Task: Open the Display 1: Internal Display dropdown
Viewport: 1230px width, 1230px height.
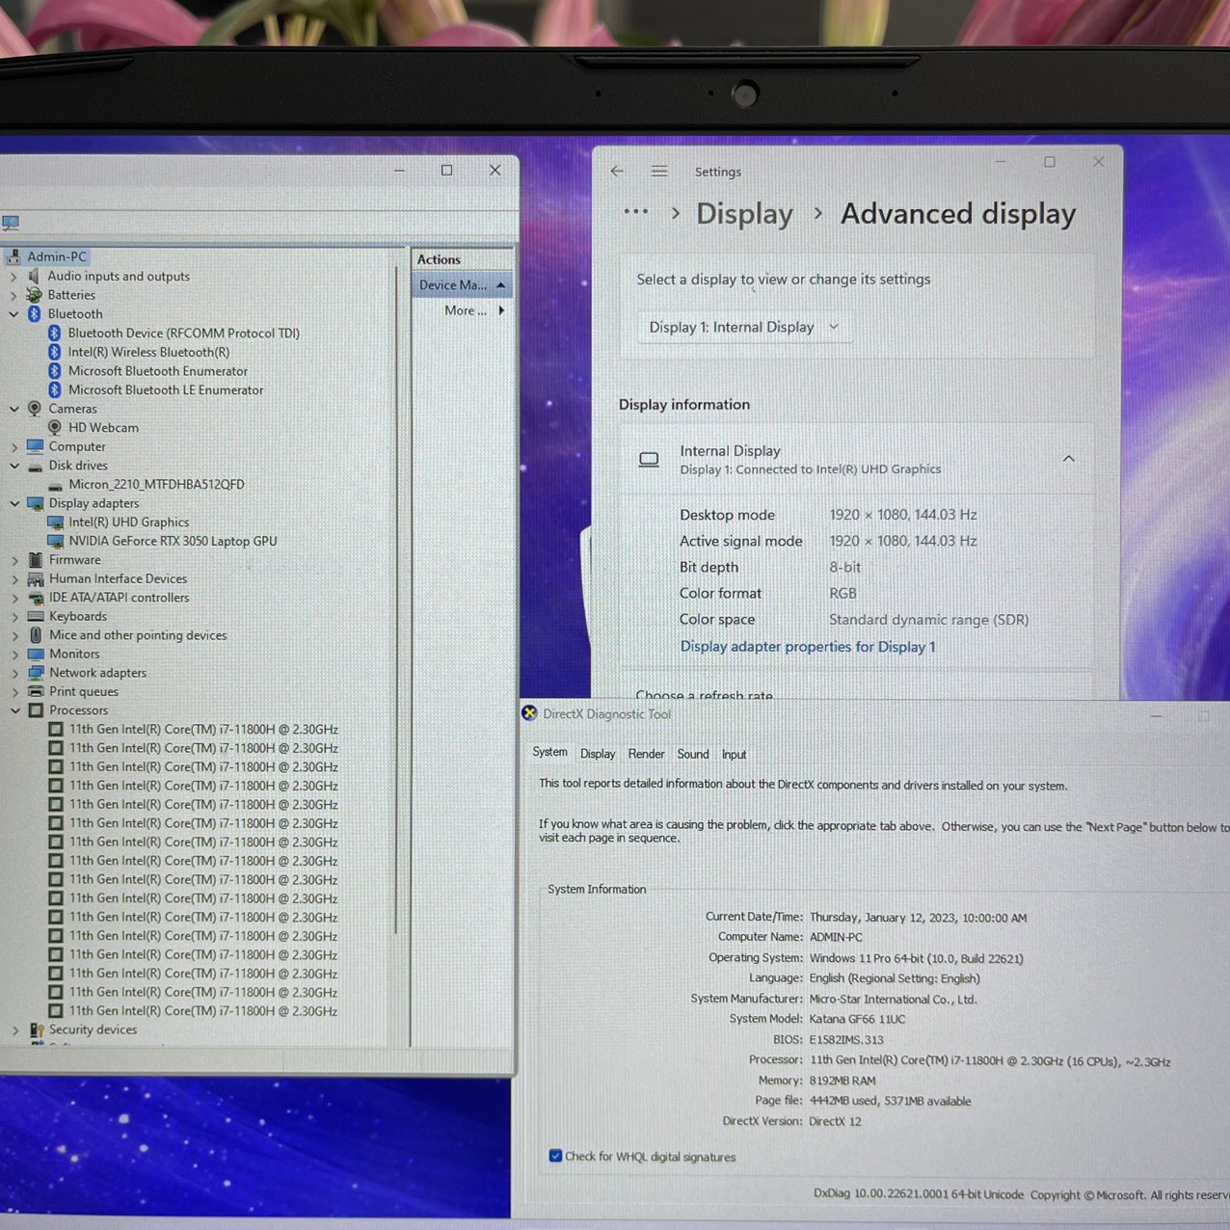Action: [743, 328]
